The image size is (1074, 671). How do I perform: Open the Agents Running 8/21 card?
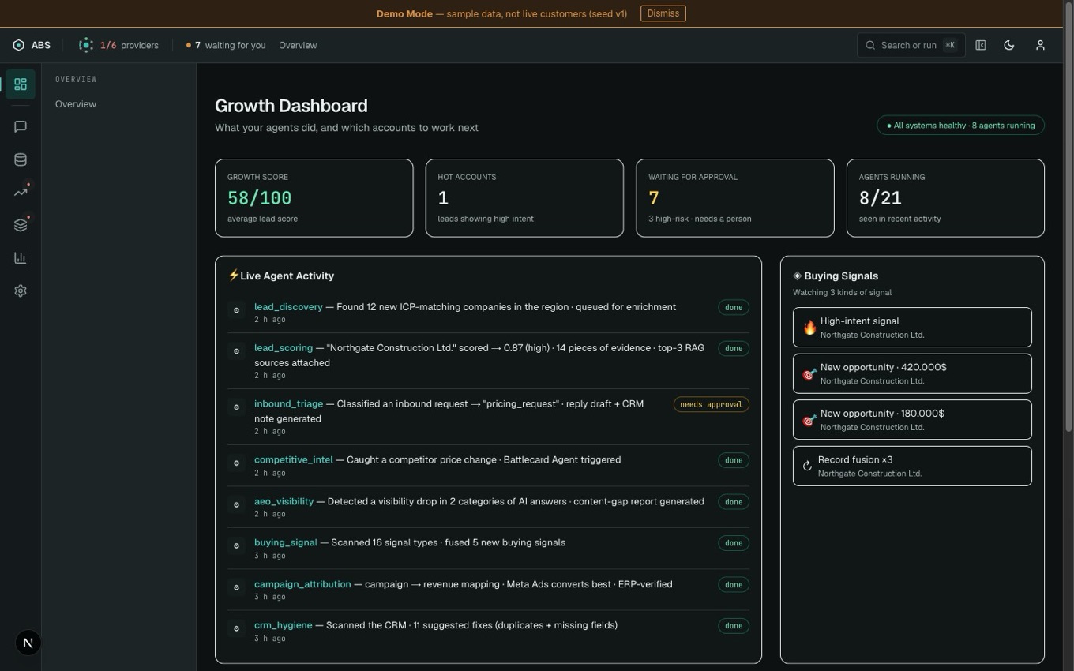[x=945, y=198]
